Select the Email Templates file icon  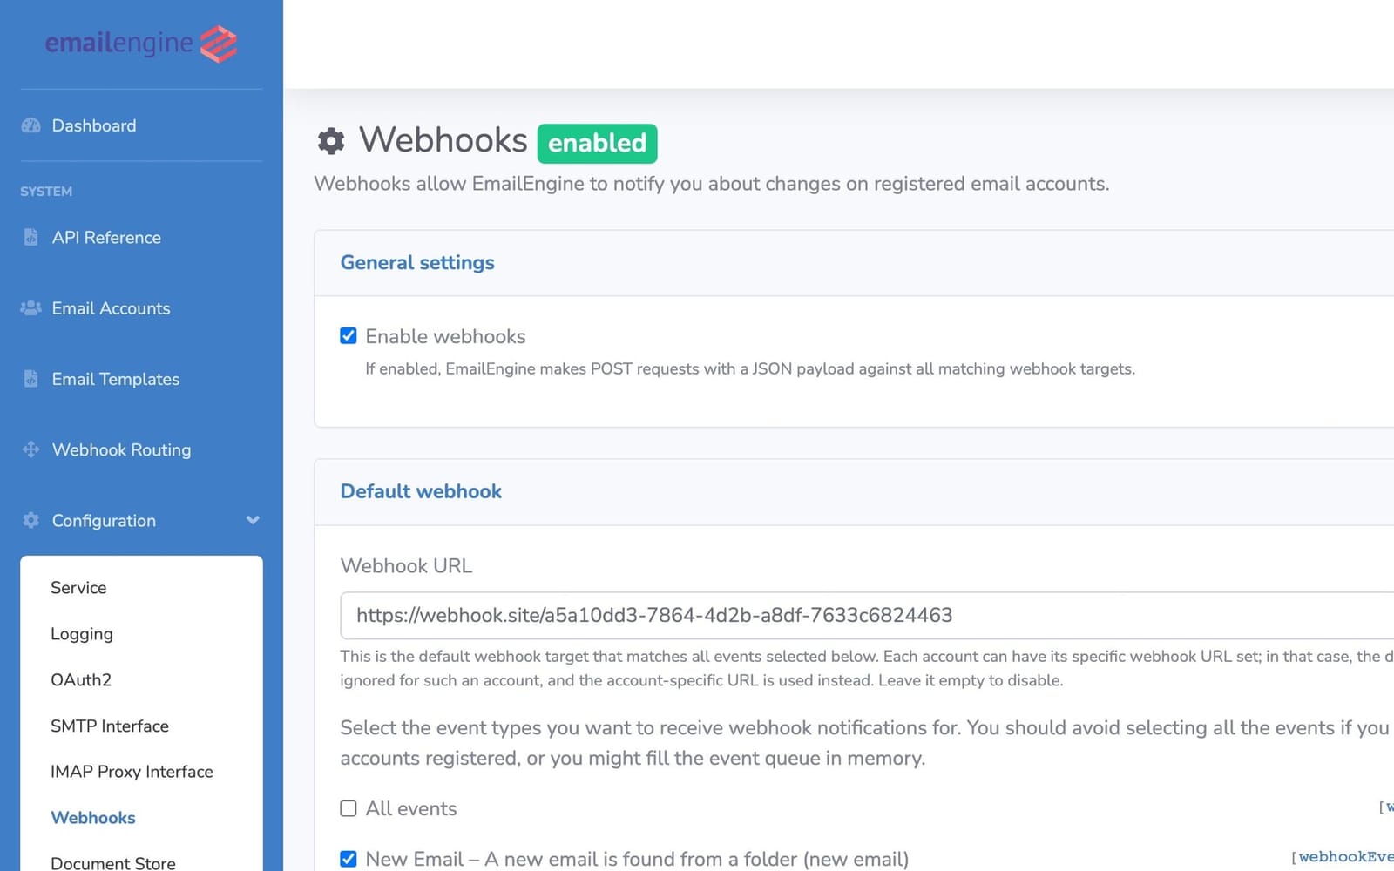coord(31,379)
